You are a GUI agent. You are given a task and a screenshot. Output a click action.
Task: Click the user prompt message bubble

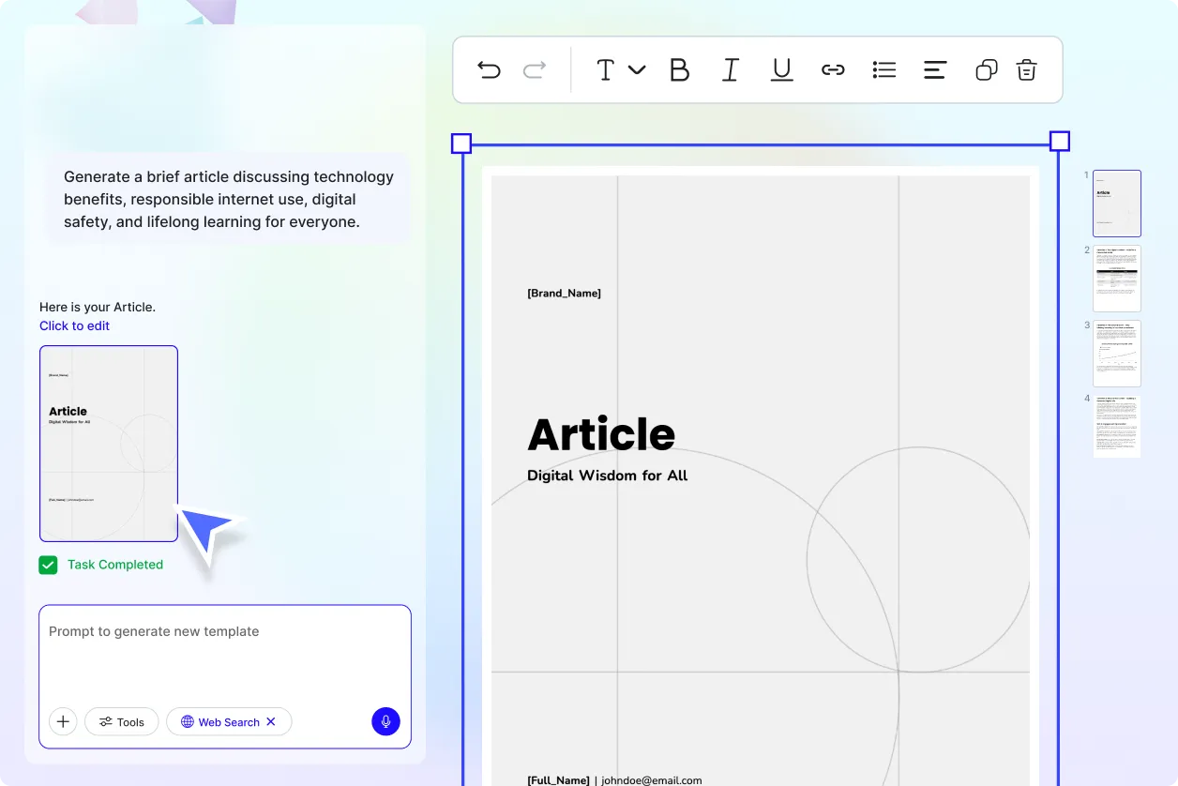point(229,199)
